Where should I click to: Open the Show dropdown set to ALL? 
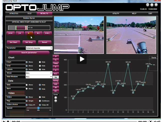coord(39,73)
